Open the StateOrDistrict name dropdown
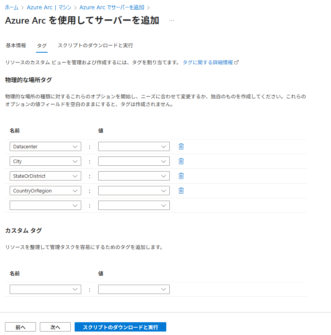The height and width of the screenshot is (335, 331). [45, 176]
